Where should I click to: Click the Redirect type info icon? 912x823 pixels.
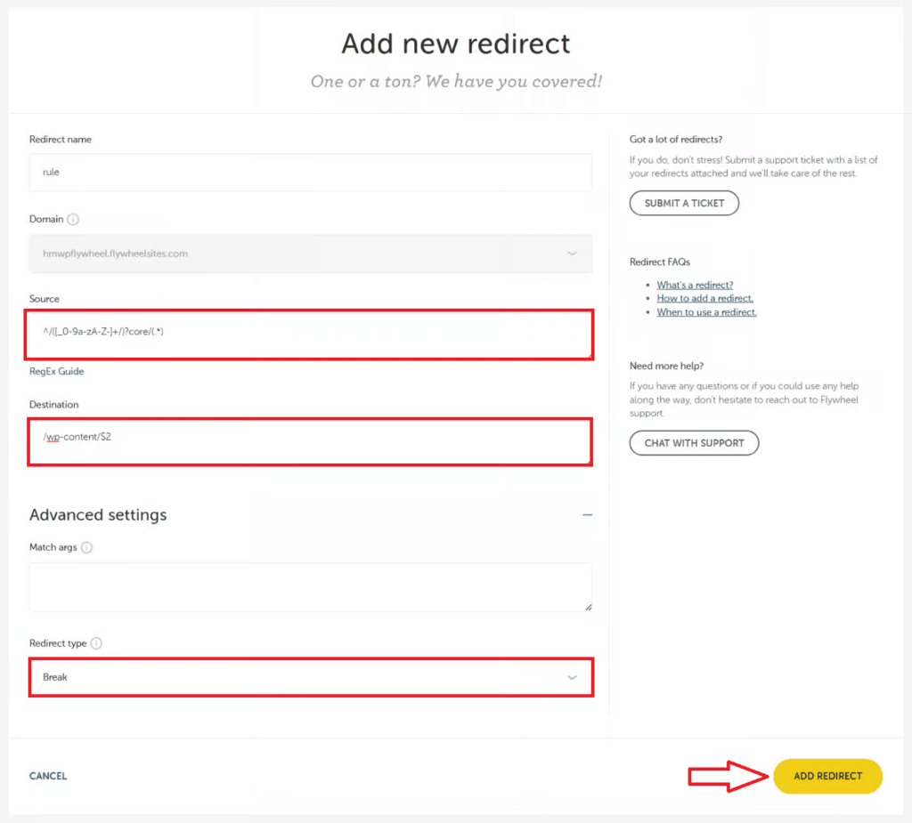(96, 643)
